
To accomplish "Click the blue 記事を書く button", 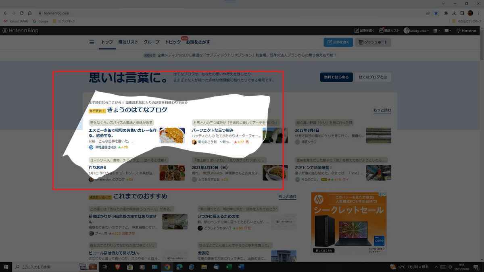I will [x=338, y=42].
